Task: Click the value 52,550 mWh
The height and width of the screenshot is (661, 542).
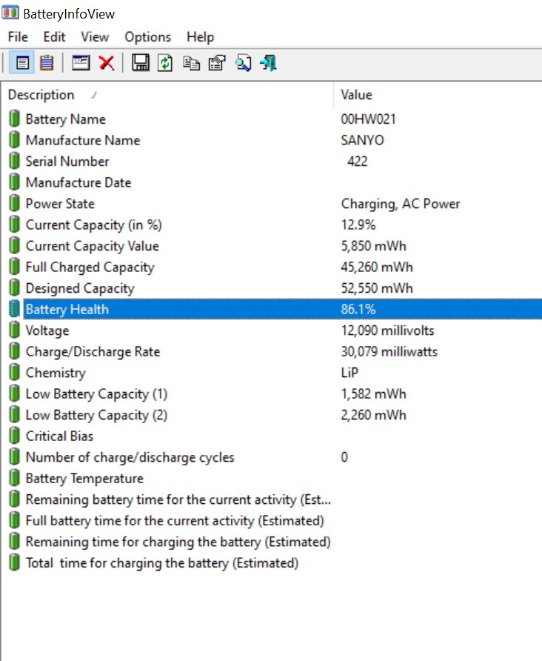Action: pos(376,288)
